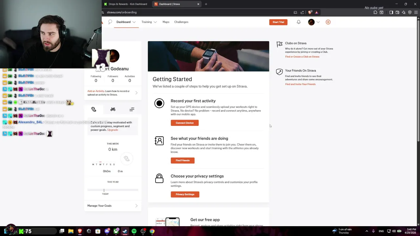Select the cycling bike sport tab

point(113,109)
